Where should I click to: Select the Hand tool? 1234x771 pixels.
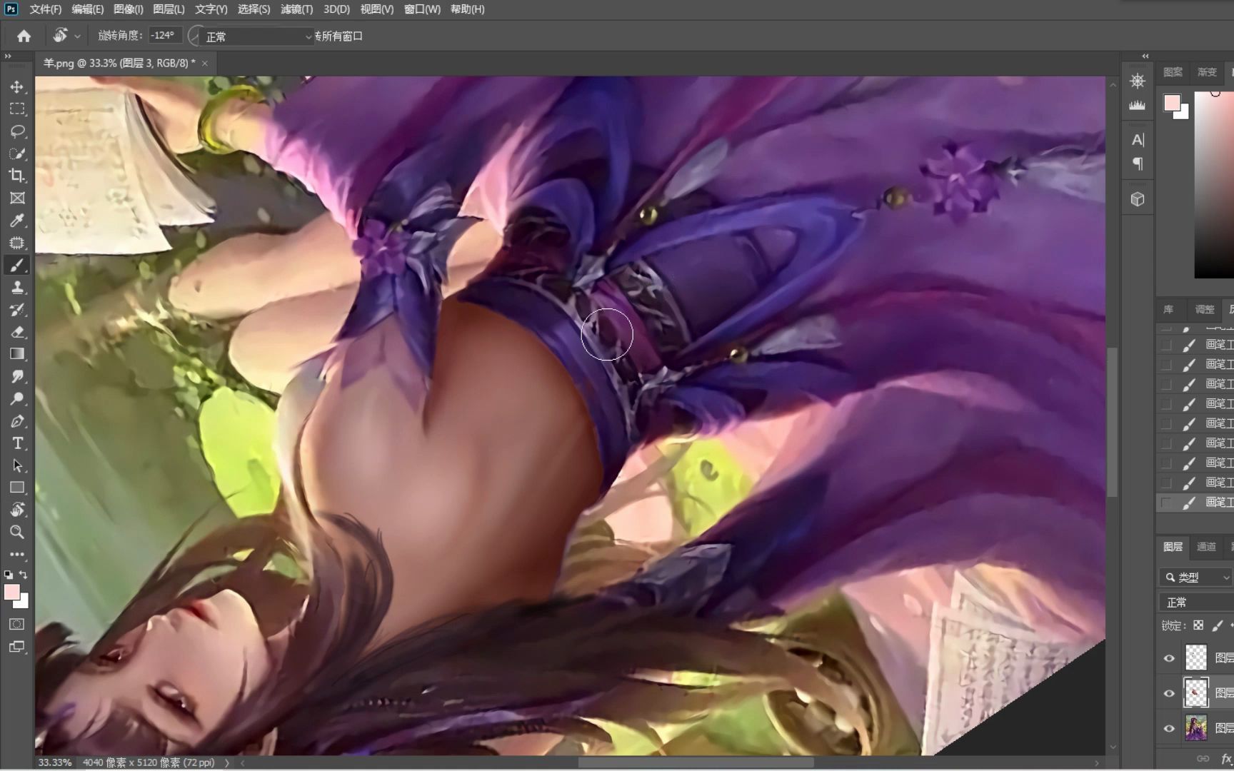[x=17, y=510]
